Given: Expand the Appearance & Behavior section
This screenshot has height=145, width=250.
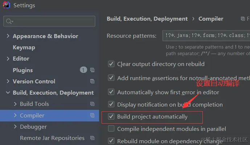Looking at the screenshot, I should (8, 36).
